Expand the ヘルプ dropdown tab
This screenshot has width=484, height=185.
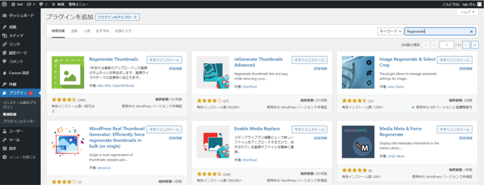click(467, 12)
